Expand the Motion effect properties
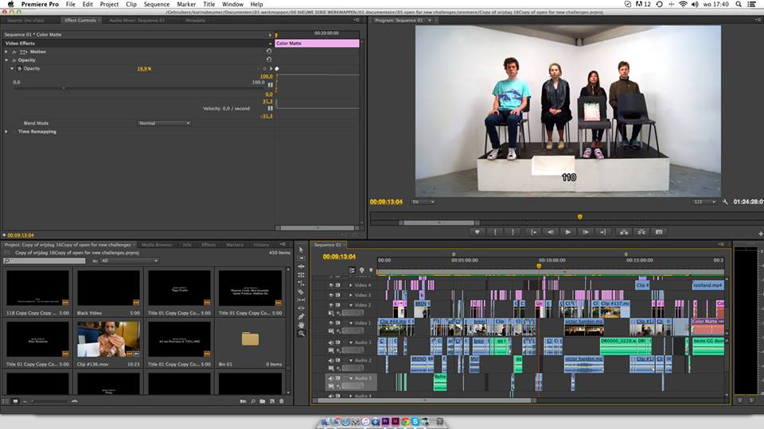This screenshot has width=764, height=429. pos(6,52)
